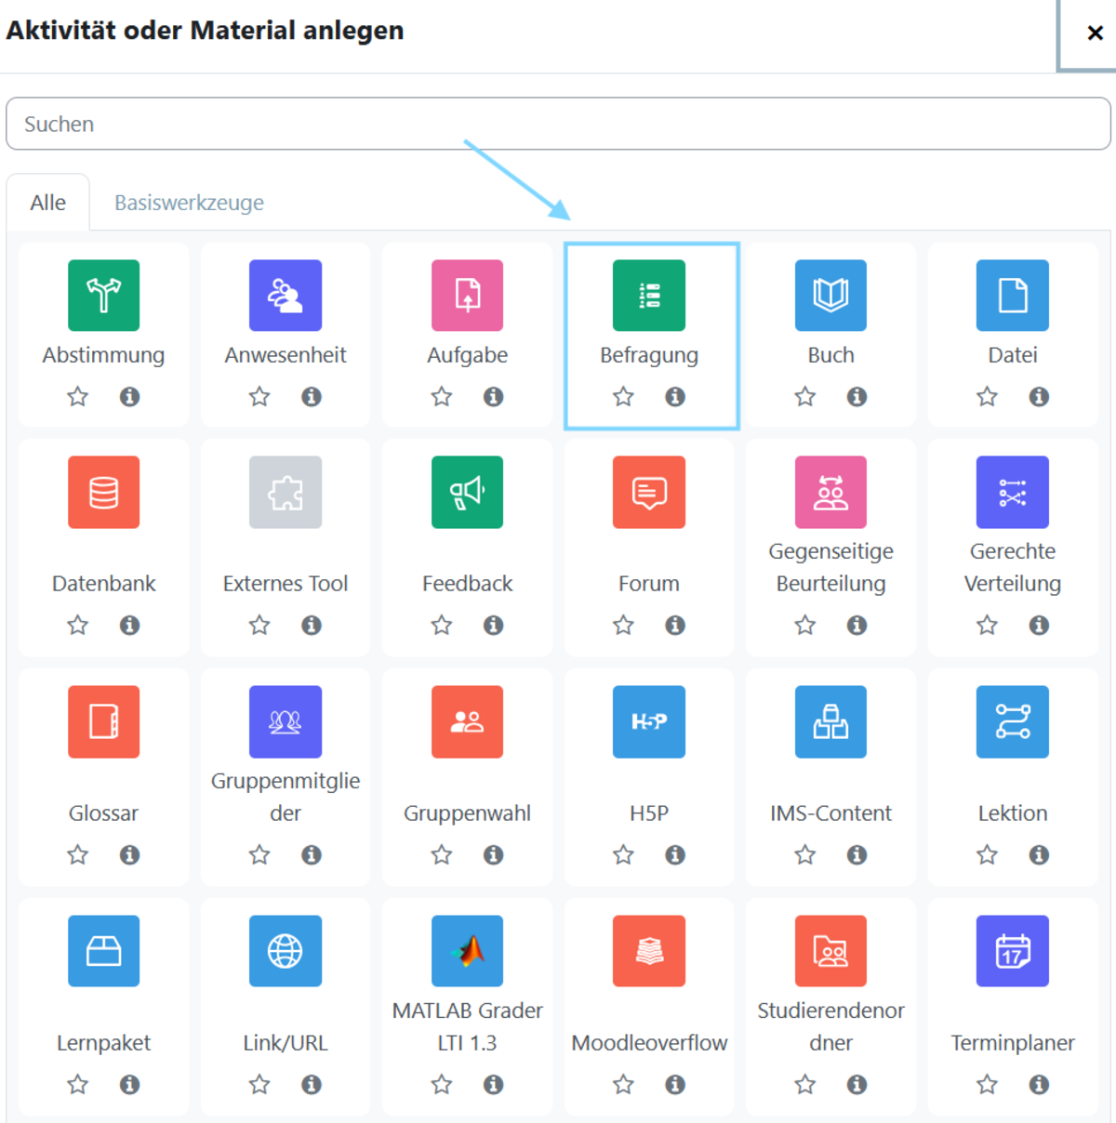Select the MATLAB Grader LTI 1.3 icon
This screenshot has height=1123, width=1116.
coord(467,951)
